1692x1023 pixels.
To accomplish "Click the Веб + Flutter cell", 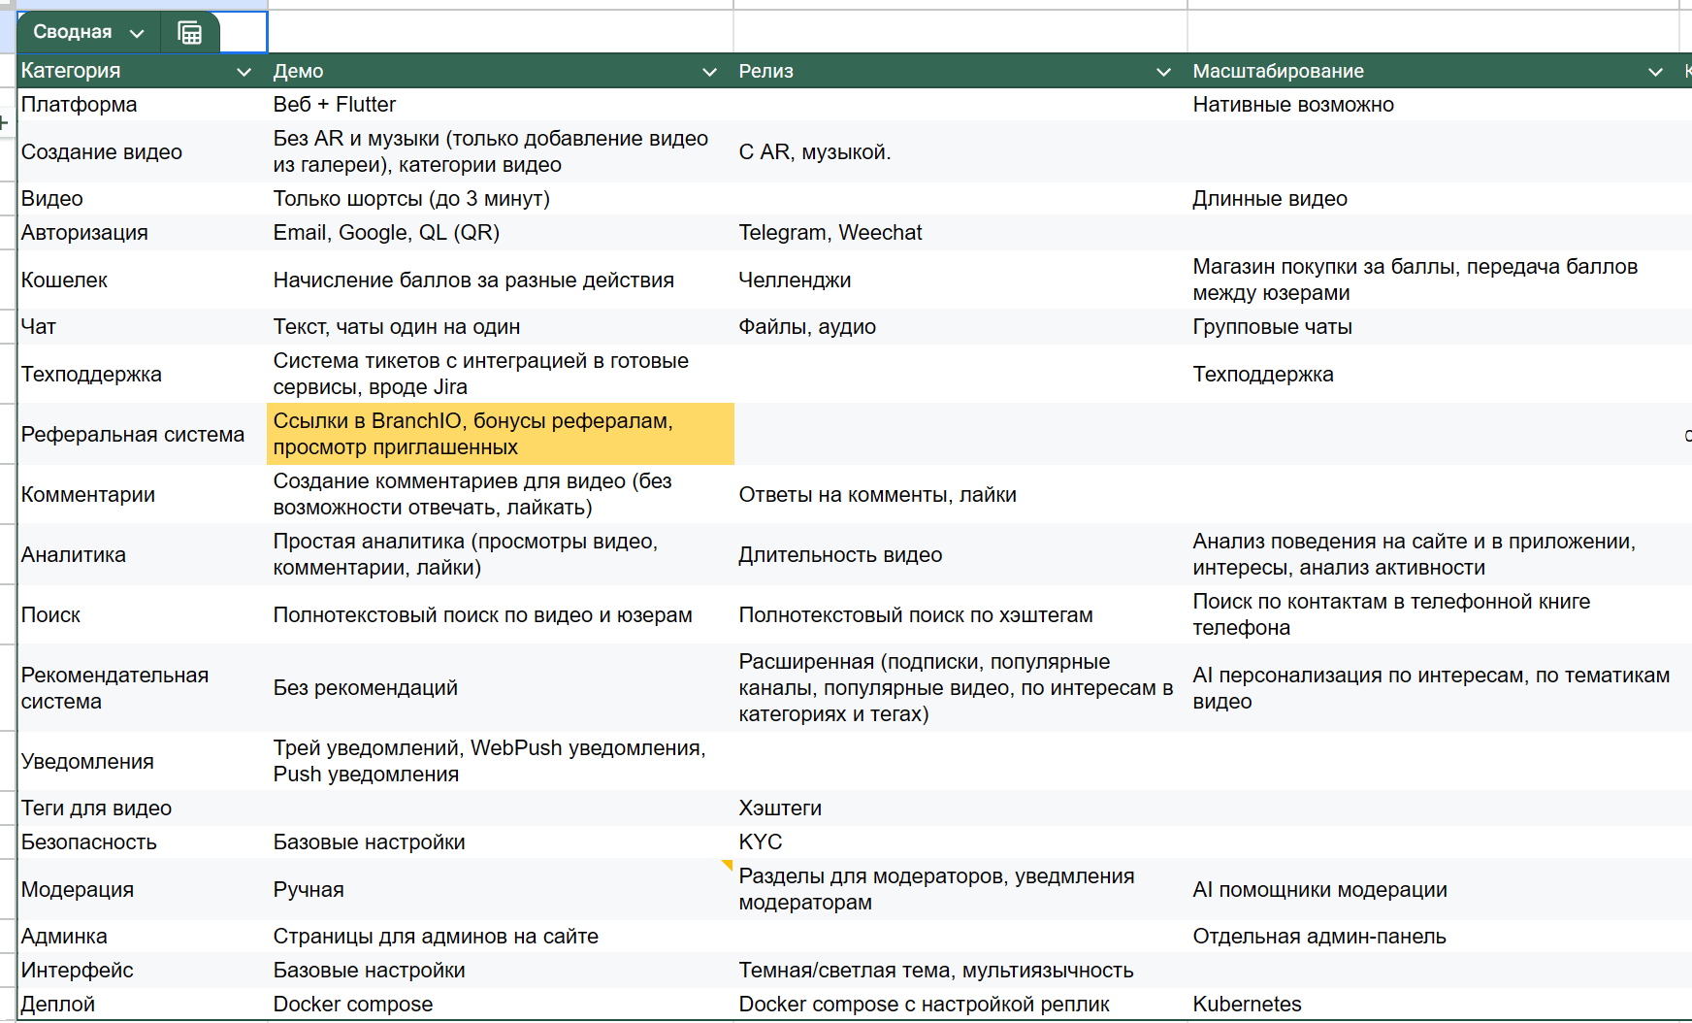I will coord(335,105).
